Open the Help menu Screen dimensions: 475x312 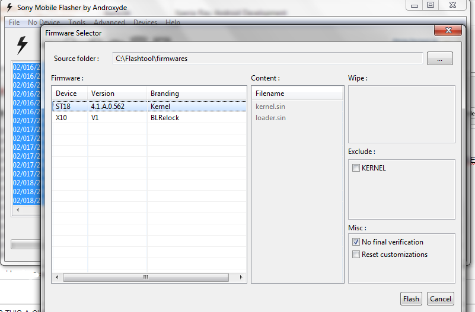pyautogui.click(x=173, y=22)
